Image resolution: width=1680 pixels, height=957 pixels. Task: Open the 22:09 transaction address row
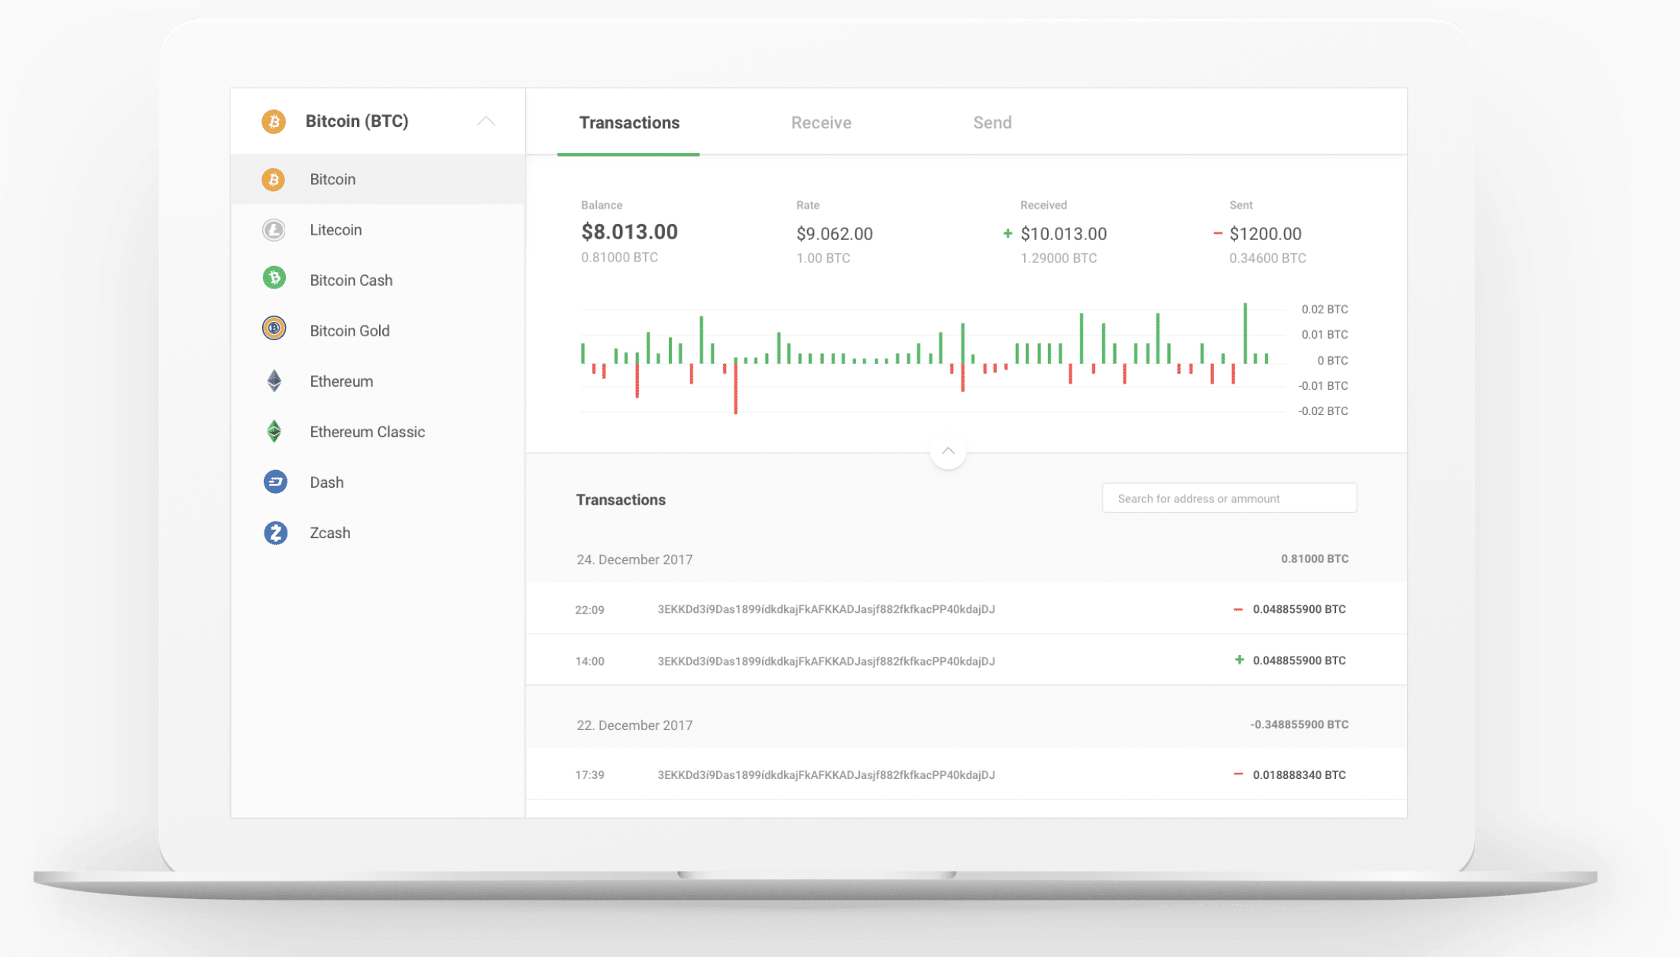pos(966,609)
